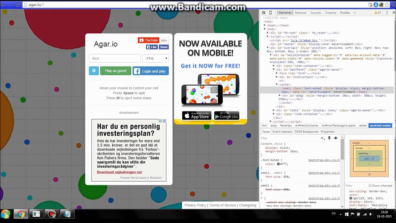This screenshot has height=223, width=396.
Task: Open Chrome from the Windows taskbar
Action: 21,214
